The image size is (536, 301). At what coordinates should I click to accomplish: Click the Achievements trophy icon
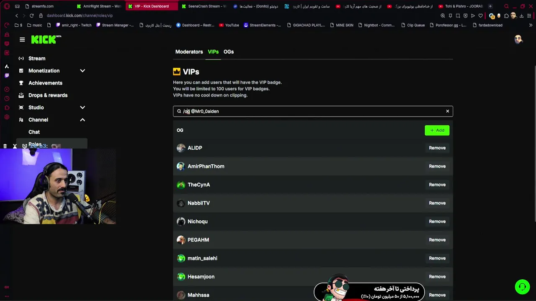tap(21, 83)
